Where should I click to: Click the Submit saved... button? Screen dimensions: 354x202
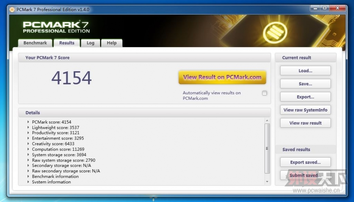(x=306, y=175)
